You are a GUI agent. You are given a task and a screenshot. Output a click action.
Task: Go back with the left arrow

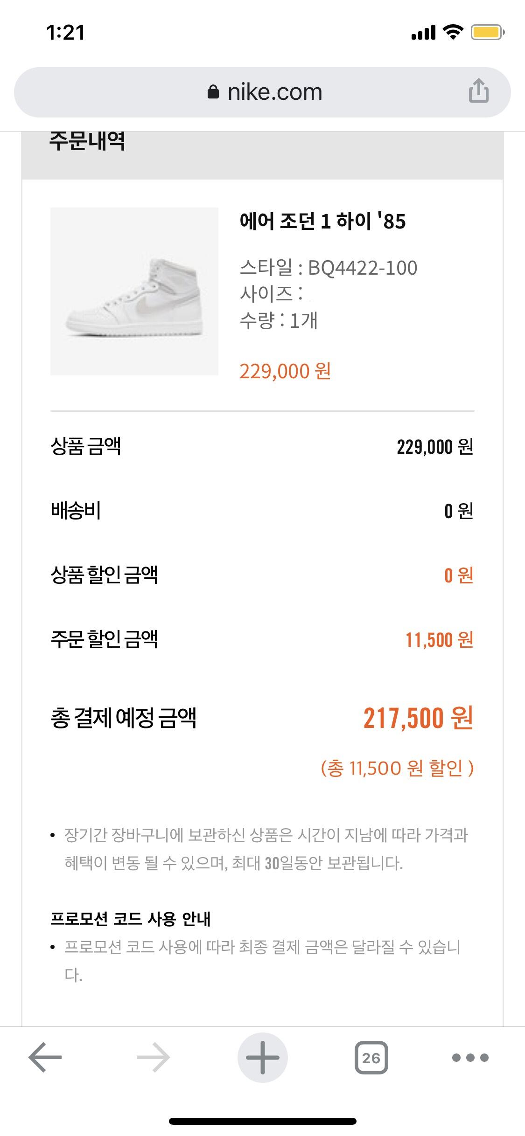tap(45, 1057)
